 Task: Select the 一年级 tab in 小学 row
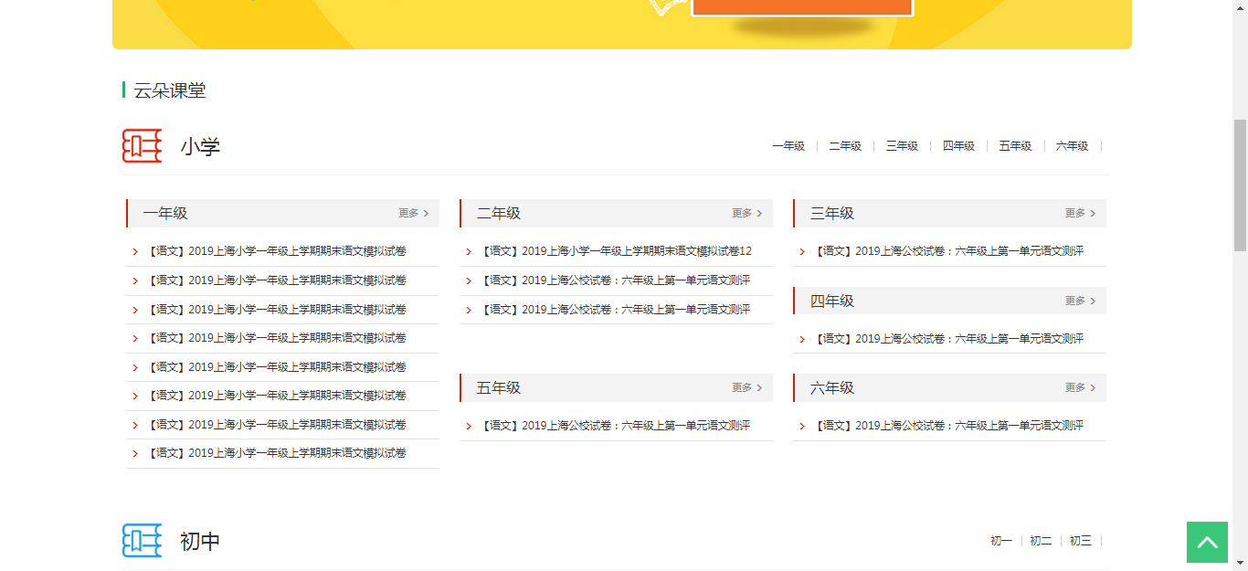point(788,146)
